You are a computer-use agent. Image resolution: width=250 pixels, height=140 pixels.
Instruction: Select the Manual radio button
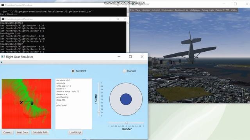124,71
